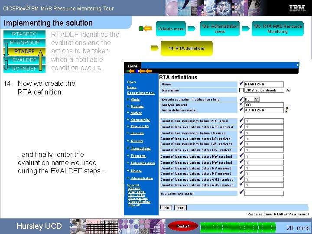Click the empty Evaluation expression field
The image size is (312, 234).
point(264,193)
